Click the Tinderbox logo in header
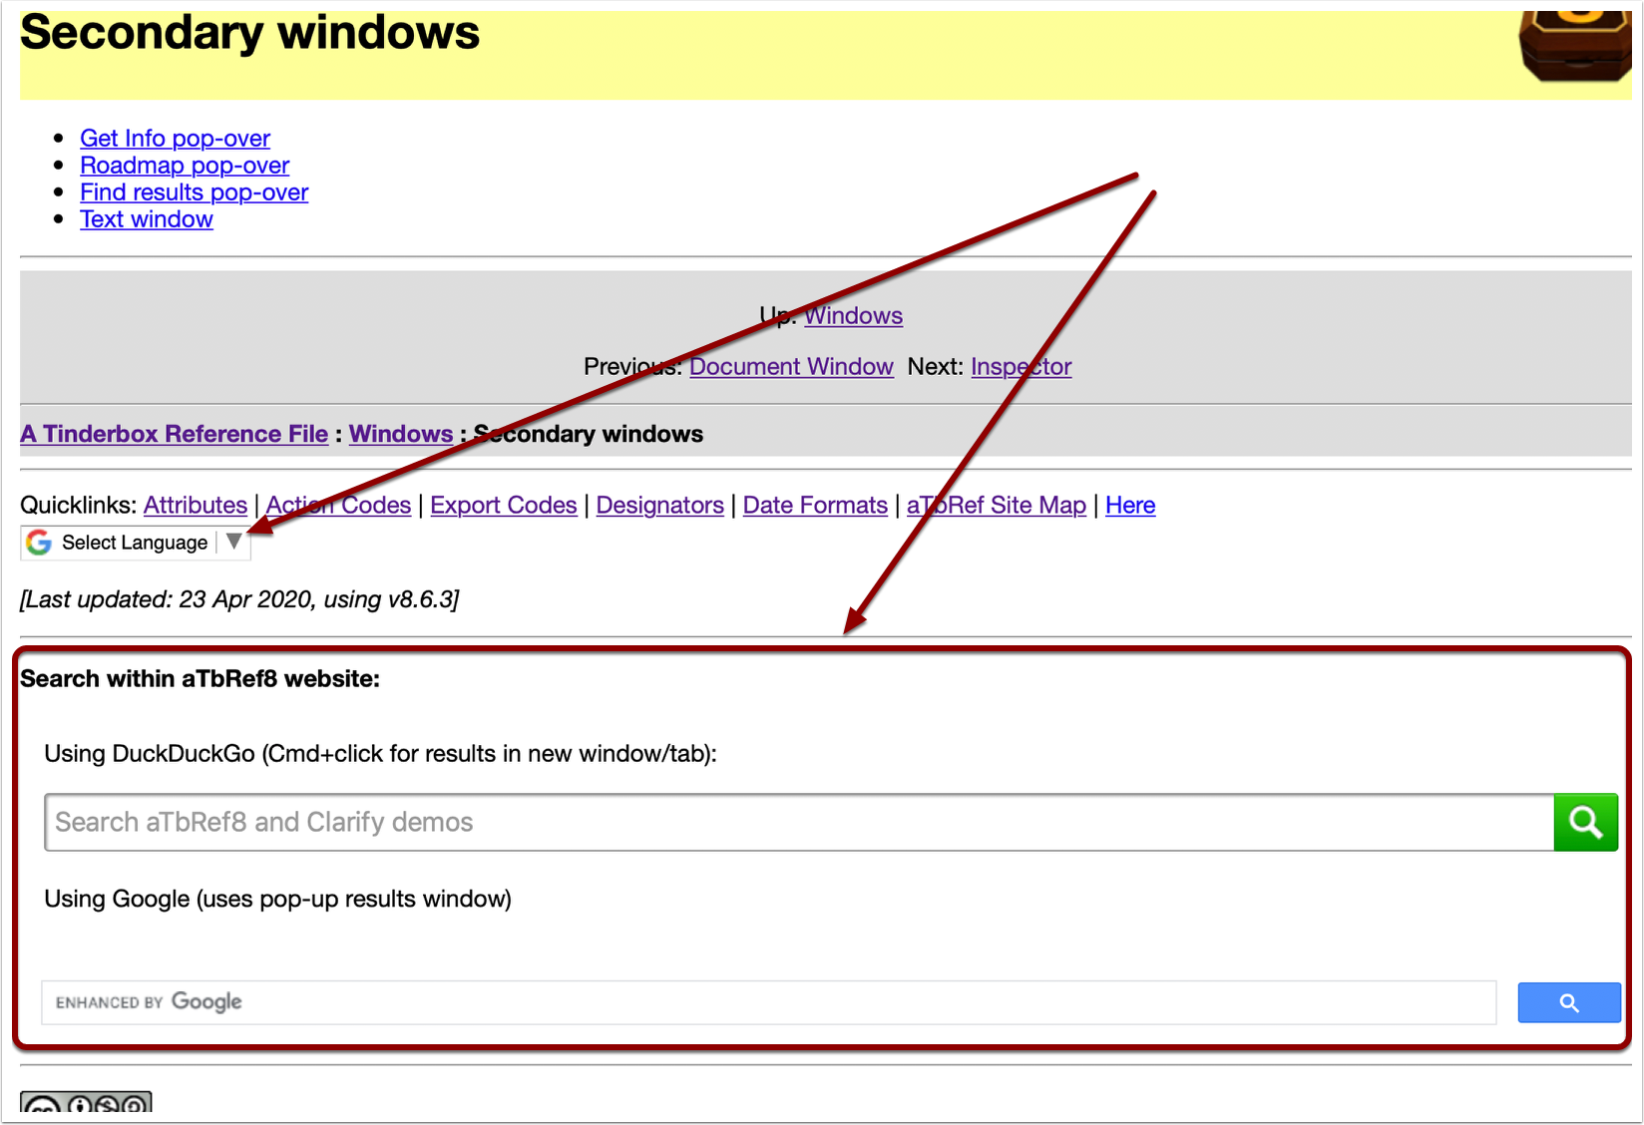The width and height of the screenshot is (1644, 1125). [x=1574, y=46]
